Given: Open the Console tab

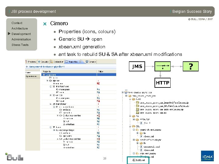Looking at the screenshot, I should (x=91, y=61).
